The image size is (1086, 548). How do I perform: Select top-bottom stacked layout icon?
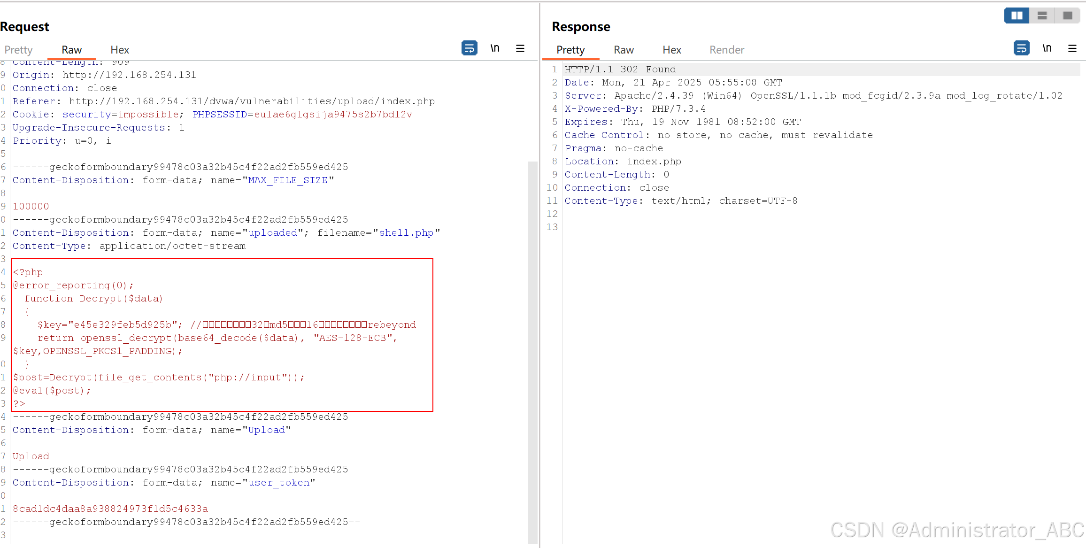pos(1042,15)
